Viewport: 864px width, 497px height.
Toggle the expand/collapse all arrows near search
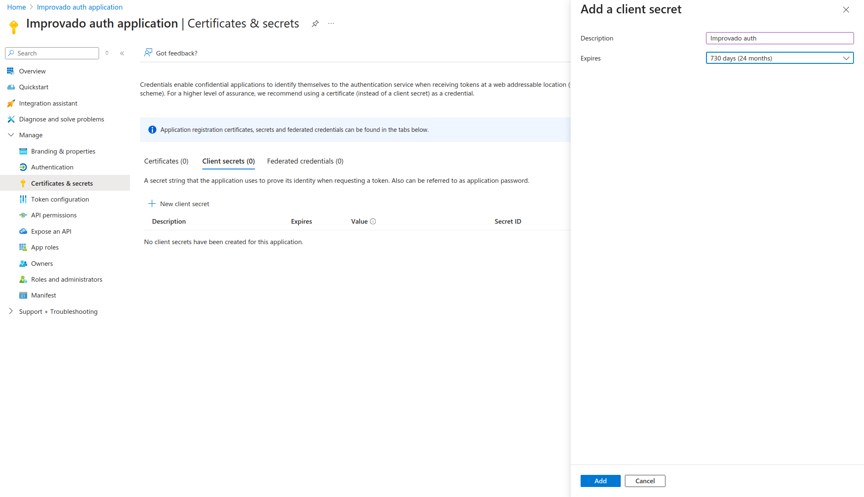pos(107,53)
